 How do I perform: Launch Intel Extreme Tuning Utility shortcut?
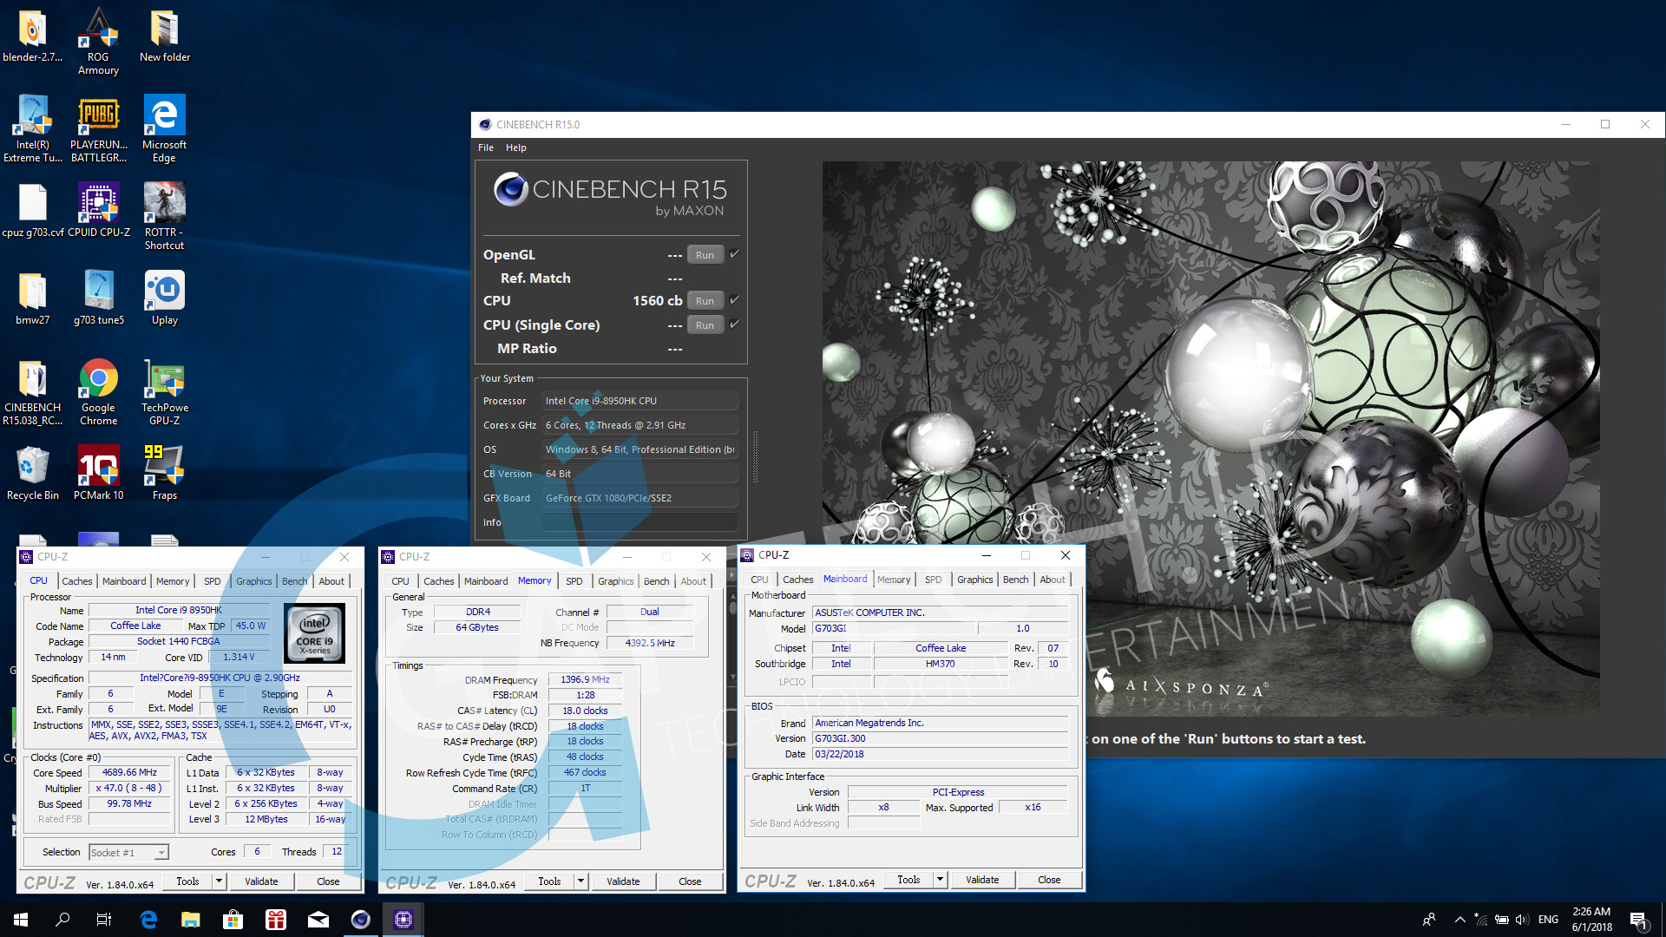coord(32,128)
